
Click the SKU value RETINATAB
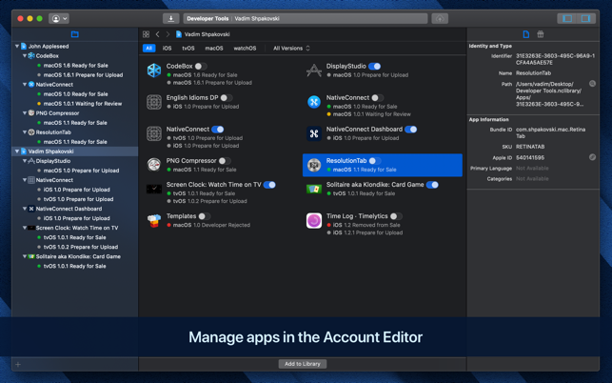[x=530, y=147]
